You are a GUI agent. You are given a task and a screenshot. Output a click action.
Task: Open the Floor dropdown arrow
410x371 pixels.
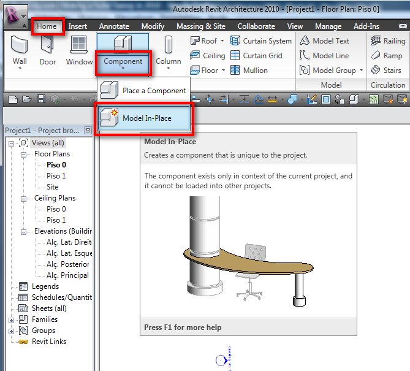click(223, 70)
